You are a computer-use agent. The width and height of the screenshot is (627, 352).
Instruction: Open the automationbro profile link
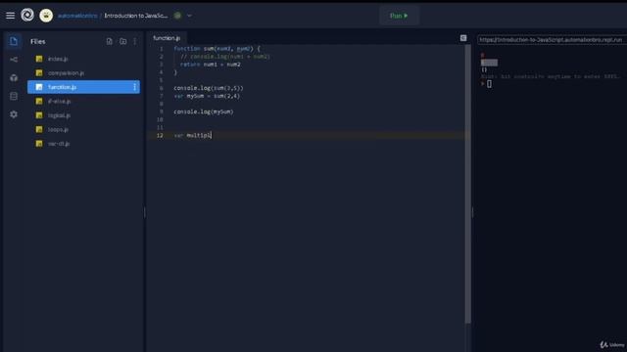click(x=77, y=16)
